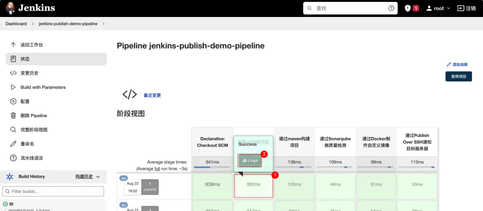The height and width of the screenshot is (211, 483).
Task: Click the red notification count badge
Action: coord(416,8)
